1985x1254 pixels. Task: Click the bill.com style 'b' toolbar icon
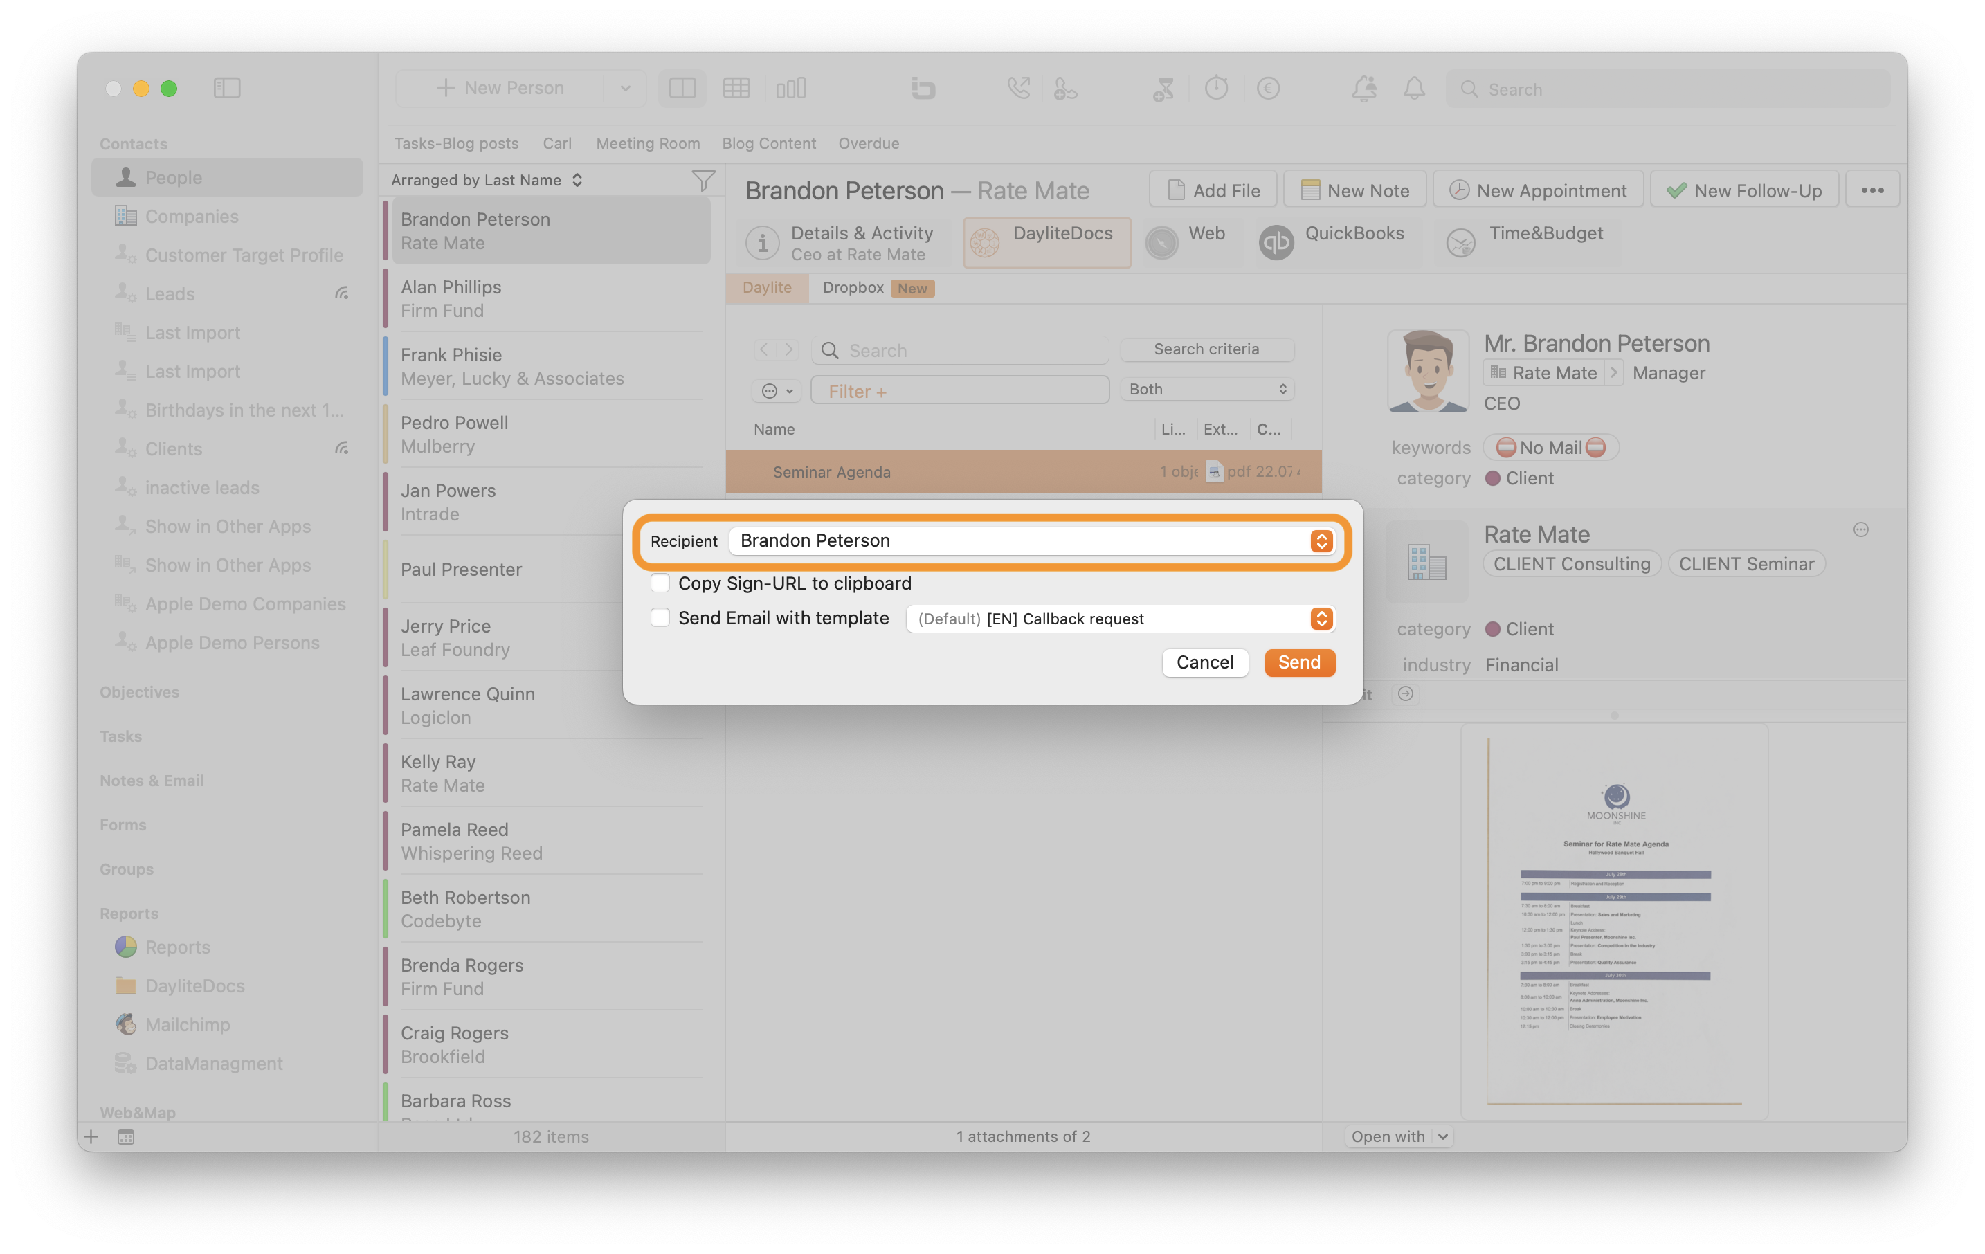click(923, 87)
